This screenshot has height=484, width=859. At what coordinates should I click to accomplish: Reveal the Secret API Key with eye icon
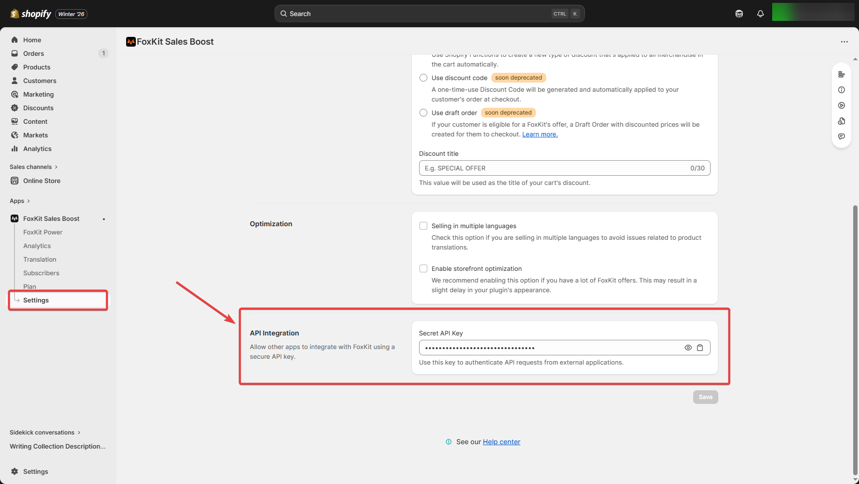click(x=688, y=348)
